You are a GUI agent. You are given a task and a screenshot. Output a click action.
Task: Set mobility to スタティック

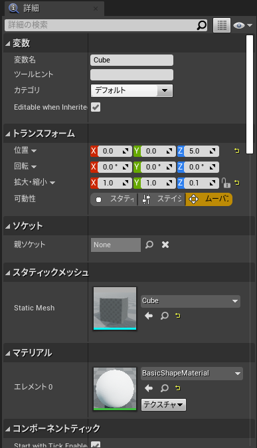tap(114, 199)
